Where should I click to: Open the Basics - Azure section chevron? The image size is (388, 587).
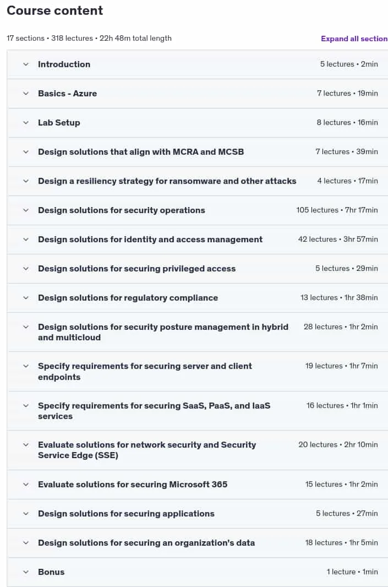(26, 94)
